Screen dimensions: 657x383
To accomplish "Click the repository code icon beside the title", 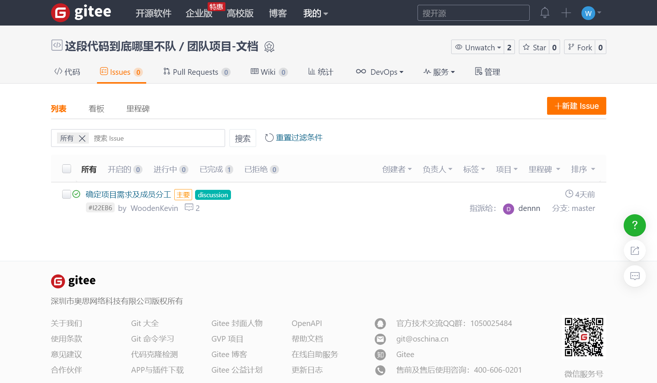I will [57, 45].
